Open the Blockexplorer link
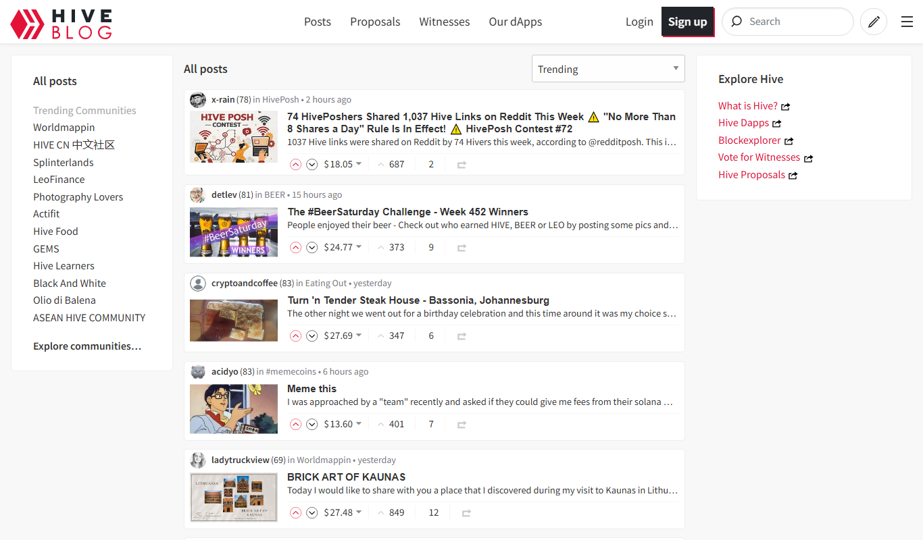923x540 pixels. [x=749, y=140]
